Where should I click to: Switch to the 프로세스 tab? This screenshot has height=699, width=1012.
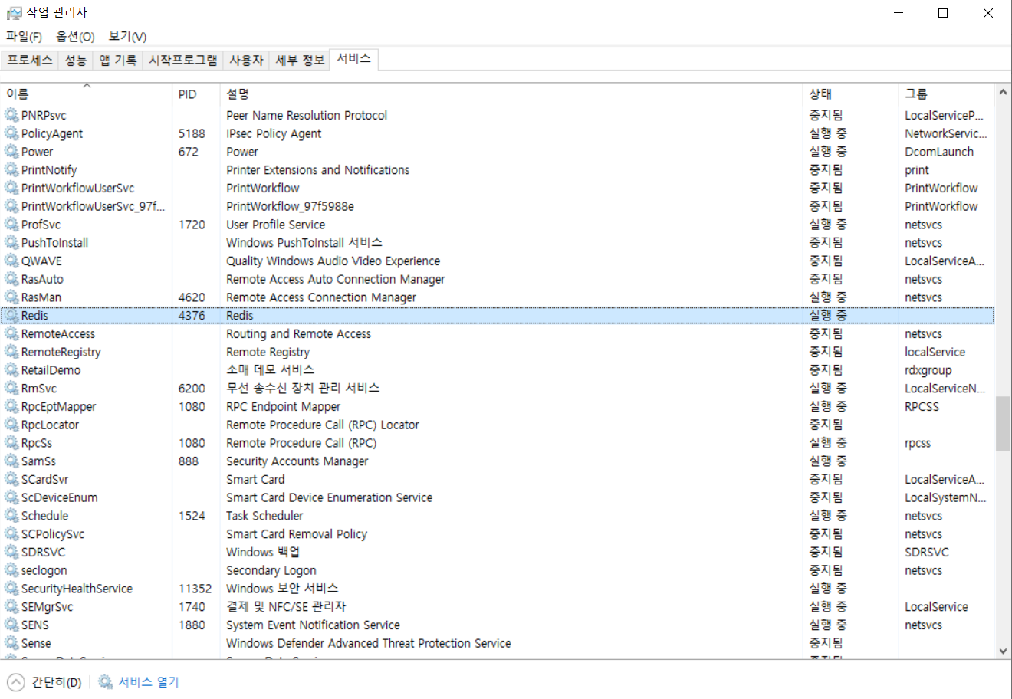[30, 60]
